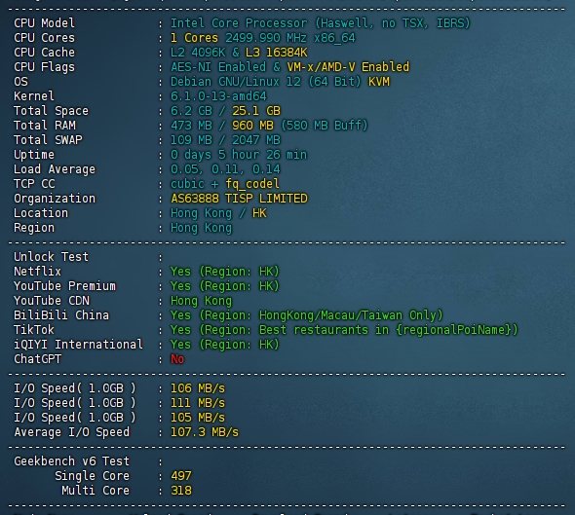Click the '109 MB / 2047 MB' swap value
The height and width of the screenshot is (515, 575).
click(x=225, y=140)
